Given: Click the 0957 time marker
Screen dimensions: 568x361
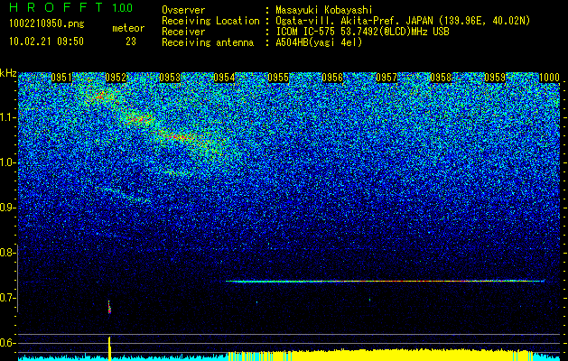Looking at the screenshot, I should (386, 78).
